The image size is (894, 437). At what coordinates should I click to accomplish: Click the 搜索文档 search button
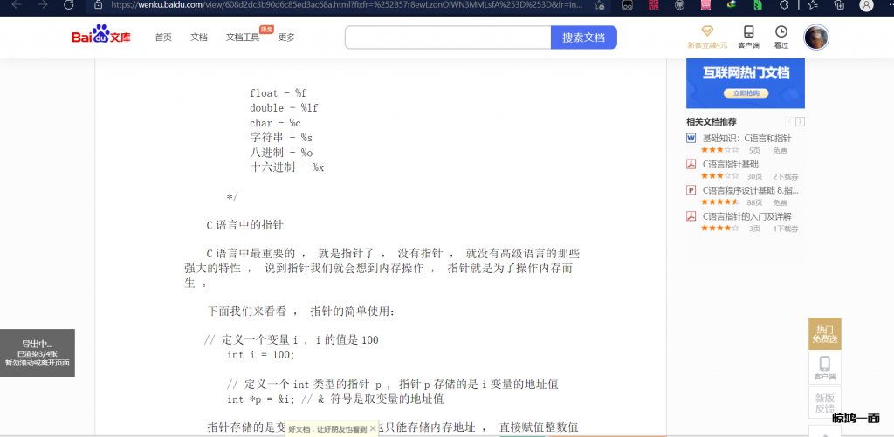click(x=583, y=38)
